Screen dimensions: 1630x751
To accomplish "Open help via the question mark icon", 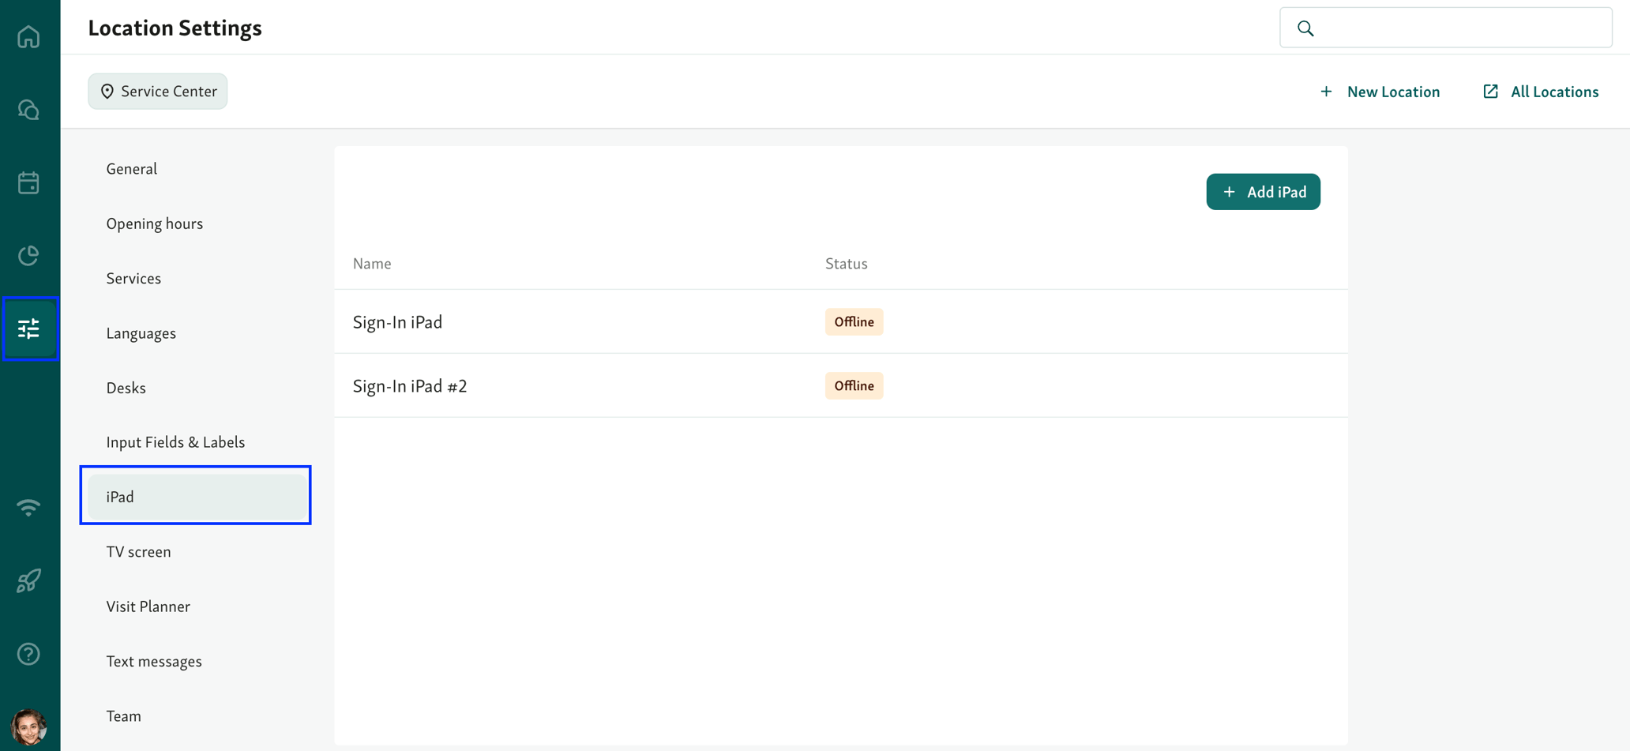I will pyautogui.click(x=28, y=654).
